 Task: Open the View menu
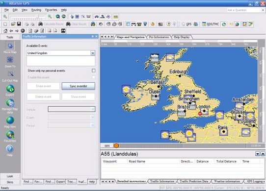[x=25, y=10]
